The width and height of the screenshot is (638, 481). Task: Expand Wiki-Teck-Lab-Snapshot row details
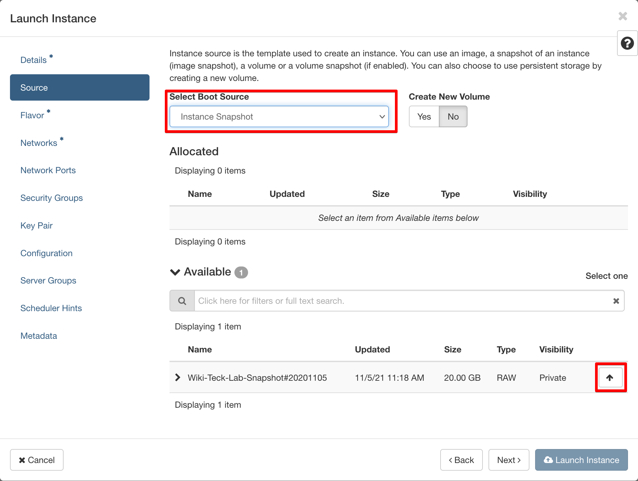click(x=178, y=377)
